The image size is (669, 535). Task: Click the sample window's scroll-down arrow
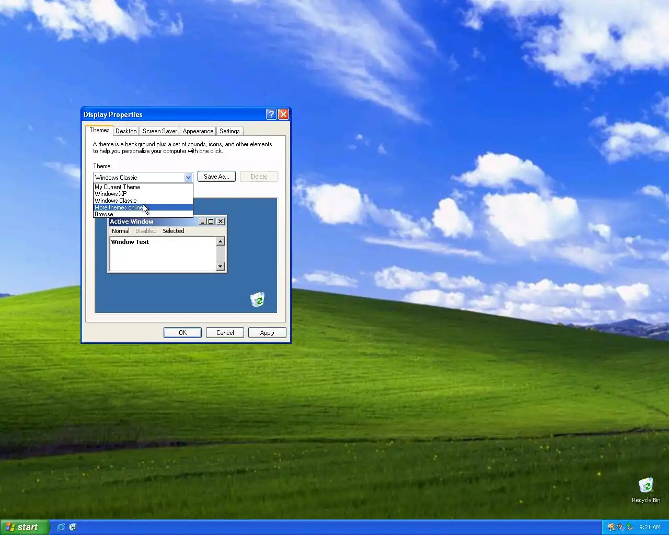click(221, 266)
